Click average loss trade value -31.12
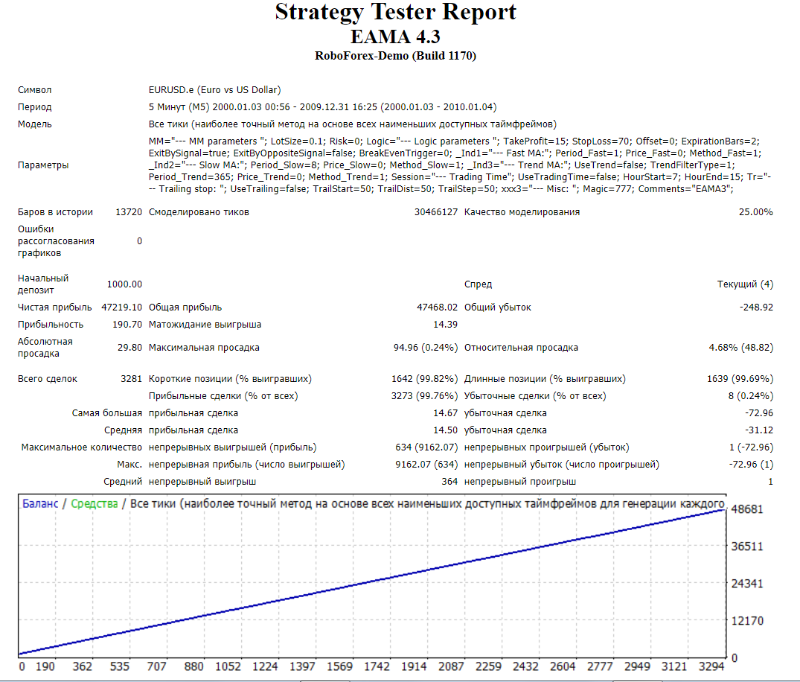This screenshot has width=800, height=682. 759,430
